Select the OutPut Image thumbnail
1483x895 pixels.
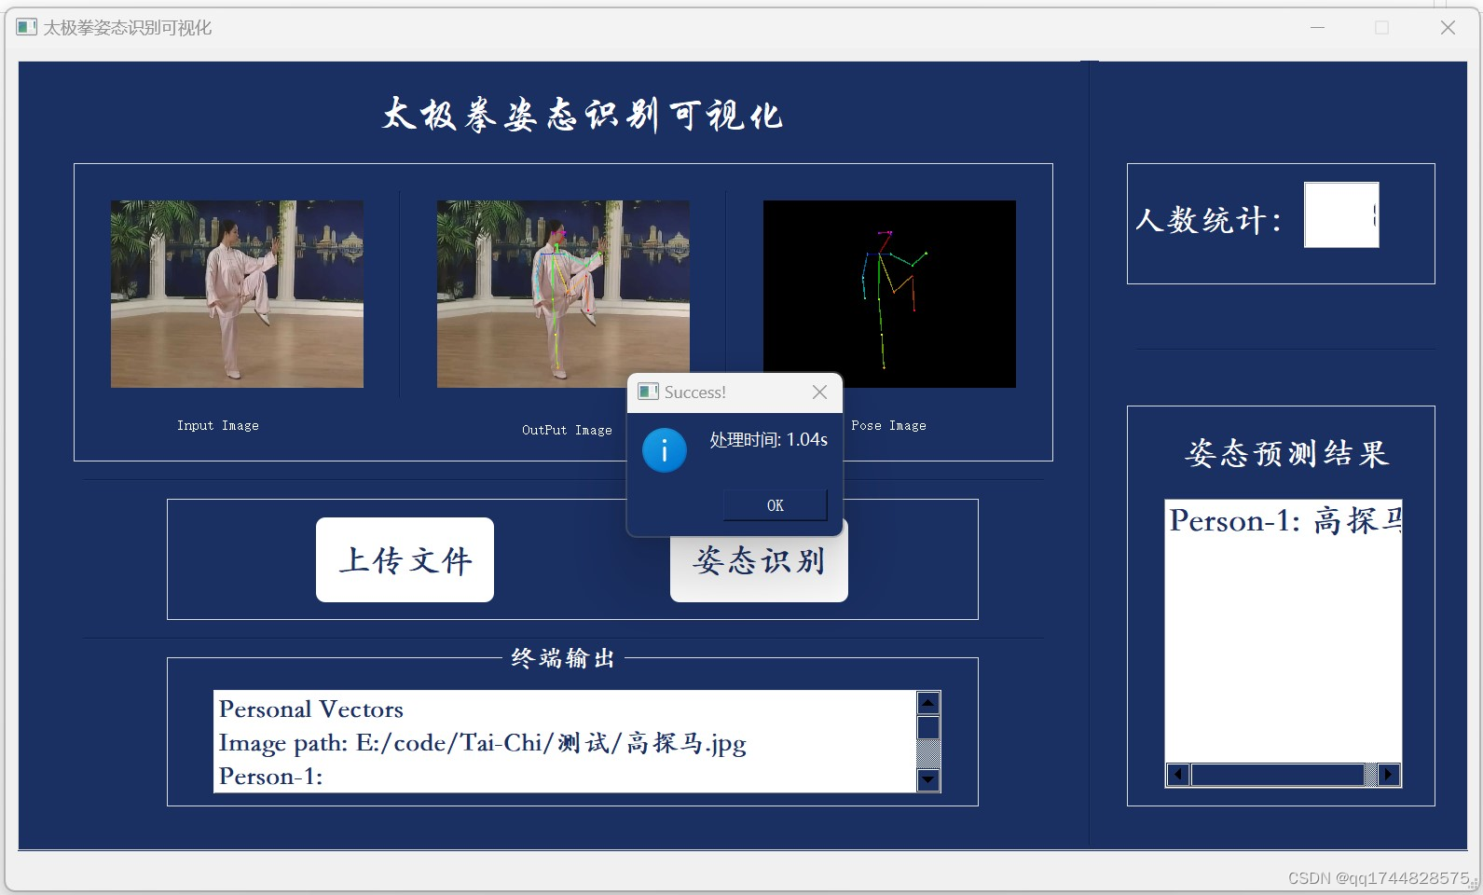click(x=563, y=294)
